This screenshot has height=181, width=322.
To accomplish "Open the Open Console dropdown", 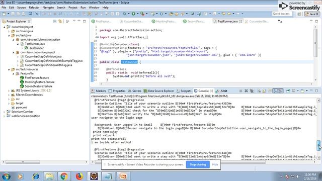I will [x=306, y=91].
